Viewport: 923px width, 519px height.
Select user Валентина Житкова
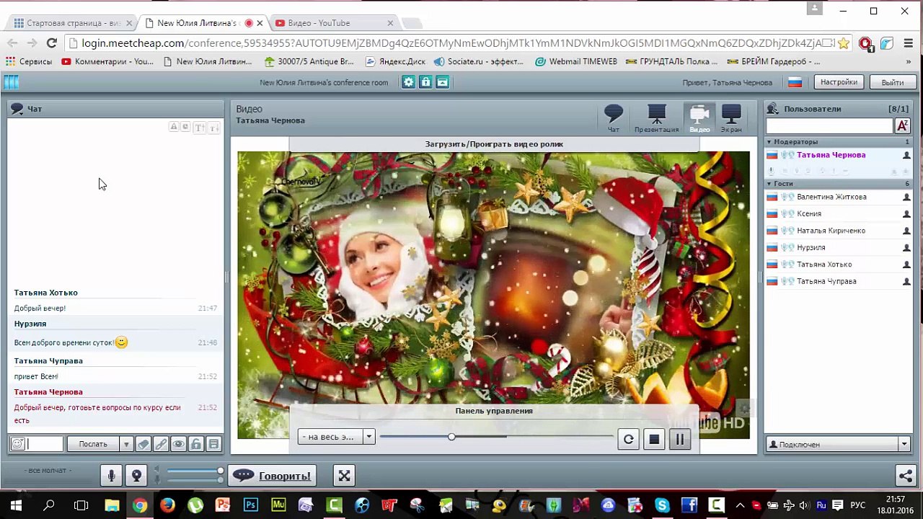coord(838,197)
